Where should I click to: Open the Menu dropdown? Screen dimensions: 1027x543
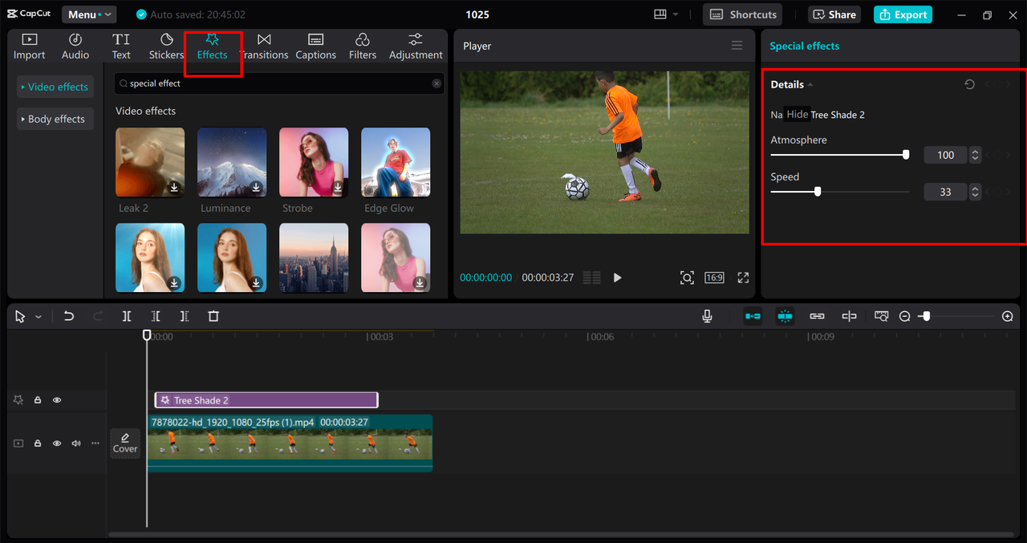point(89,14)
